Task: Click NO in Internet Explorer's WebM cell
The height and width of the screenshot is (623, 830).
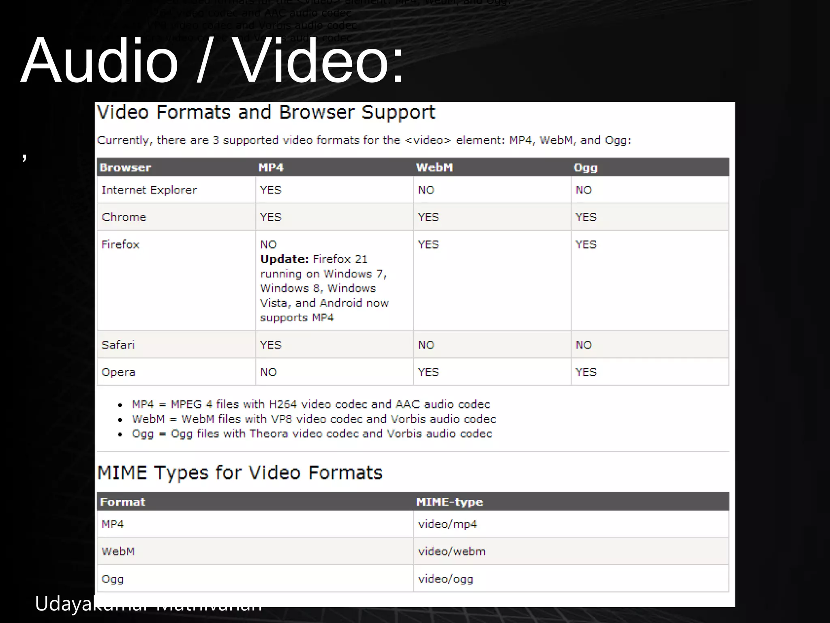Action: pos(426,190)
